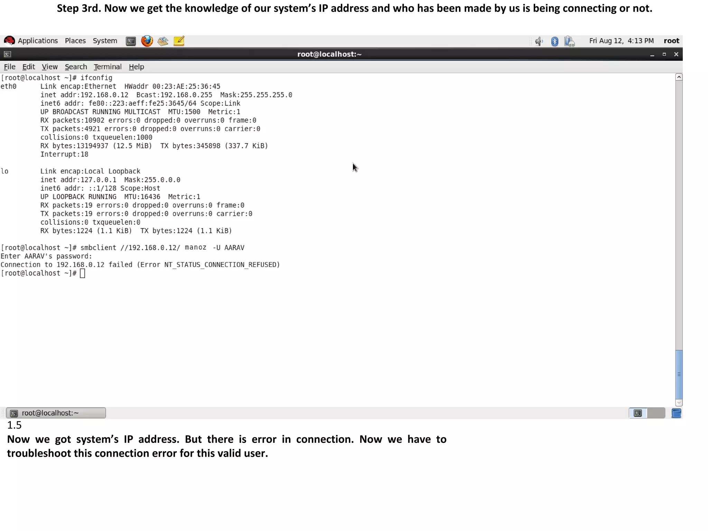Click the Interrupt:18 line
Image resolution: width=708 pixels, height=531 pixels.
[x=64, y=154]
